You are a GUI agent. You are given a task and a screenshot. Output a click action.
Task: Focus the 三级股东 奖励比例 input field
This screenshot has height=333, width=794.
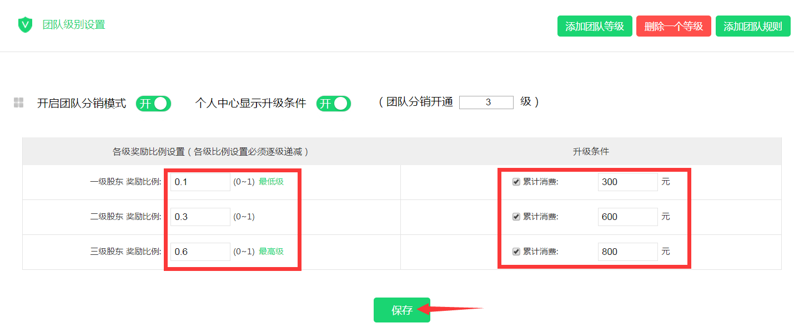coord(200,252)
